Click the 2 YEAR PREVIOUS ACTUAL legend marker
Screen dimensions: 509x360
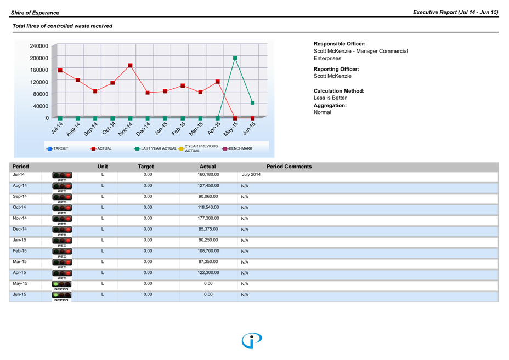coord(182,149)
